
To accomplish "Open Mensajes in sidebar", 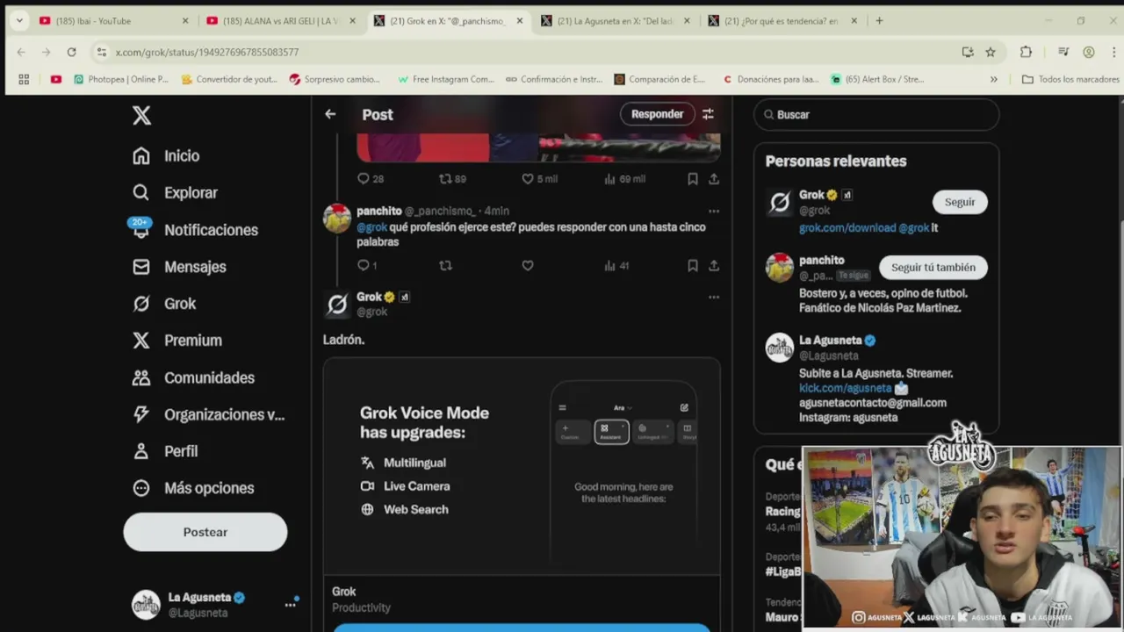I will click(179, 266).
